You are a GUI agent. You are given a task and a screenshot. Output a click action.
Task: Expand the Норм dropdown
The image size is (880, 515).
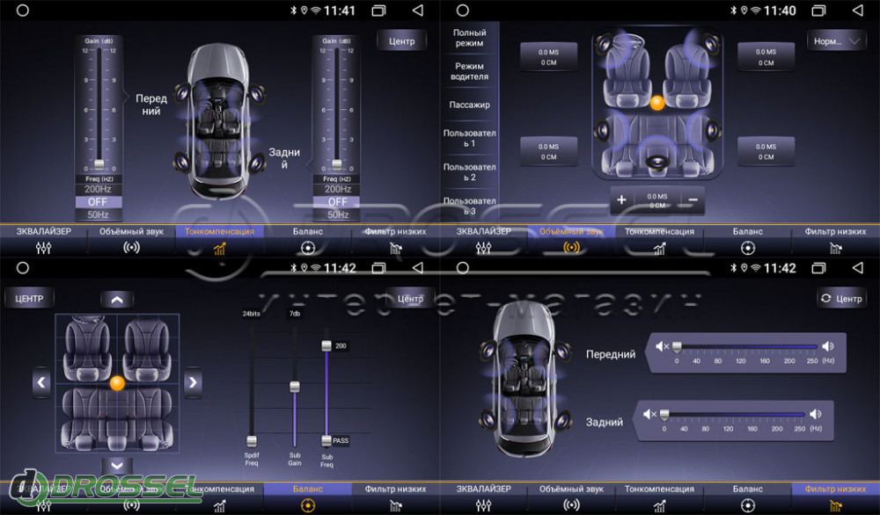pos(837,40)
